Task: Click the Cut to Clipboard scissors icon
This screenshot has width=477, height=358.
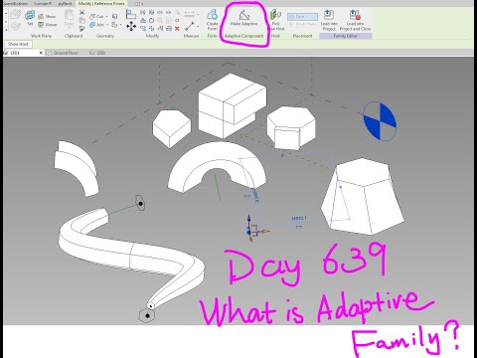Action: 81,12
